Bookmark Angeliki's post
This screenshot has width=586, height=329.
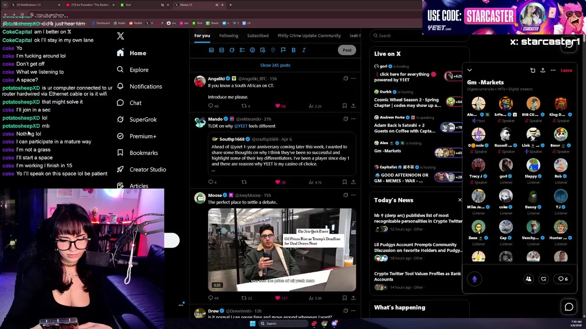tap(344, 106)
